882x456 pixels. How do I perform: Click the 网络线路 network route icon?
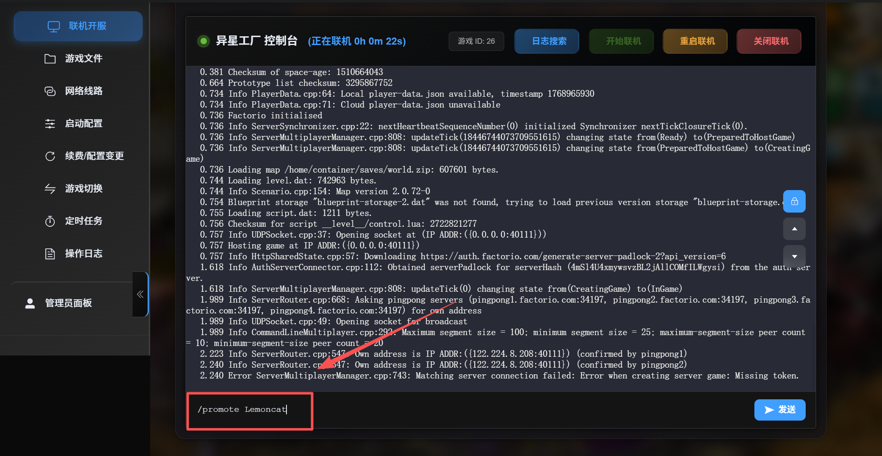click(50, 91)
